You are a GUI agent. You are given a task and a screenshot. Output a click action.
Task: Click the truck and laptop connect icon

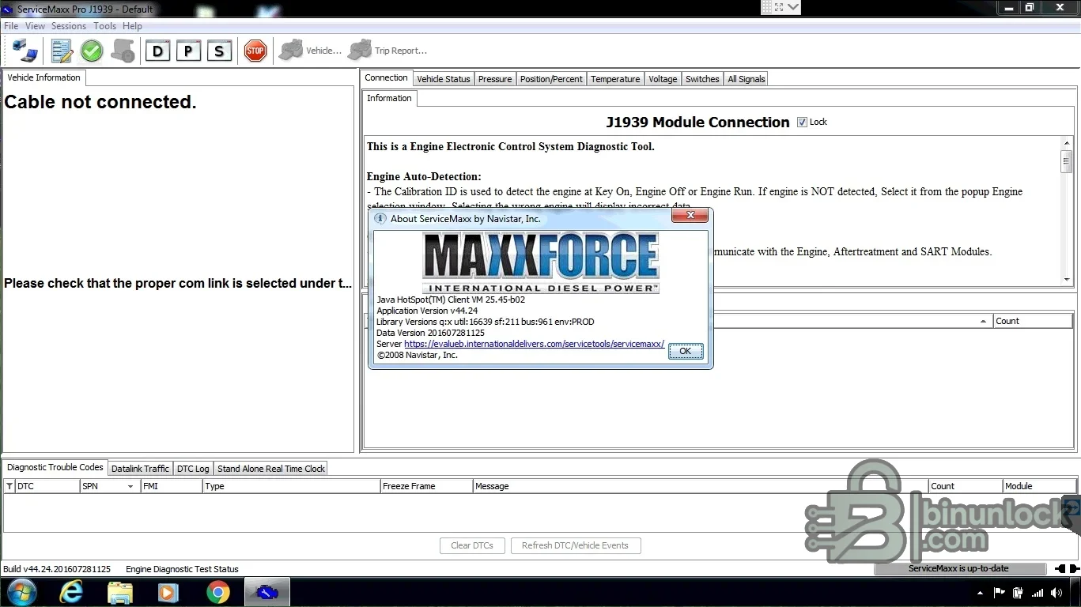(25, 51)
